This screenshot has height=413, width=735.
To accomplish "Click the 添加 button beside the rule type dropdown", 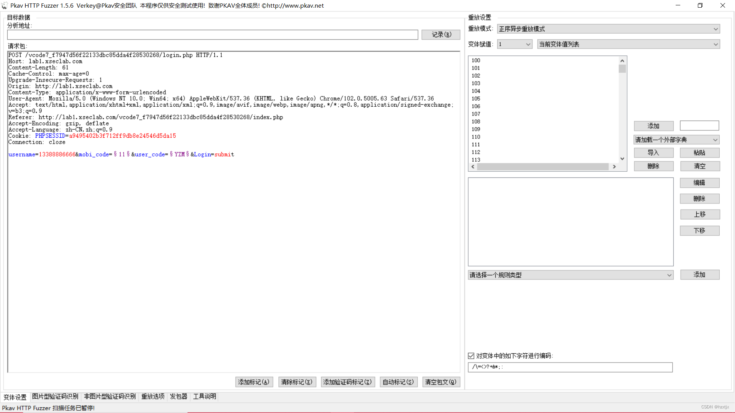I will click(699, 275).
